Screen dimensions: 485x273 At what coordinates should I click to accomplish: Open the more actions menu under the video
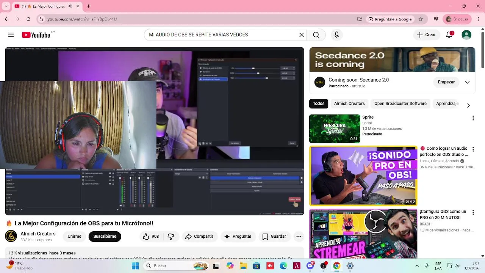click(299, 237)
